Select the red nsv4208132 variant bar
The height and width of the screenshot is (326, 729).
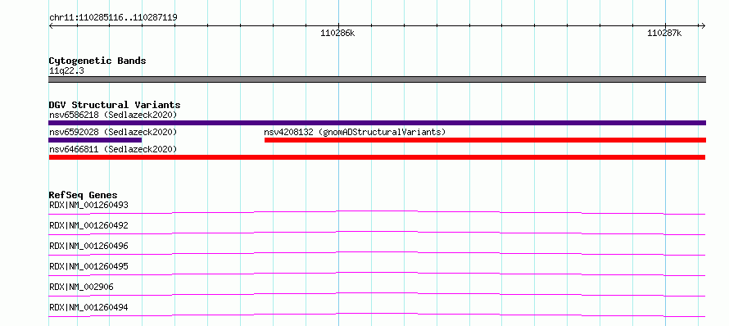pyautogui.click(x=485, y=140)
